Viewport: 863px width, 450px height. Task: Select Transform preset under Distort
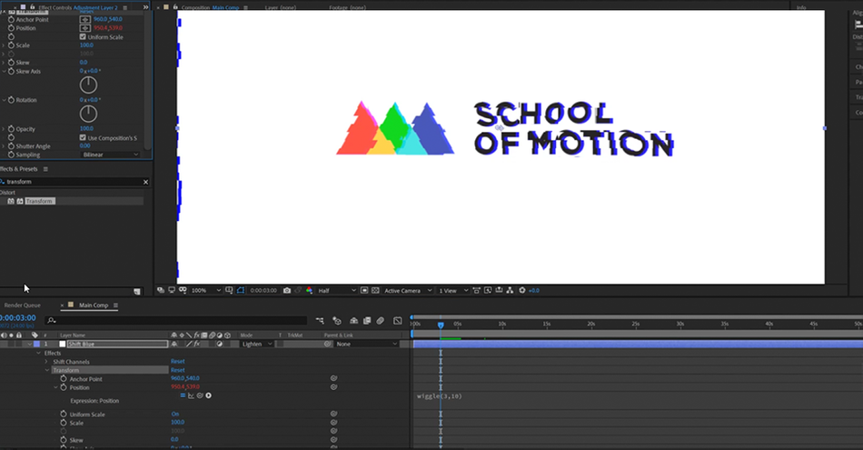(40, 201)
